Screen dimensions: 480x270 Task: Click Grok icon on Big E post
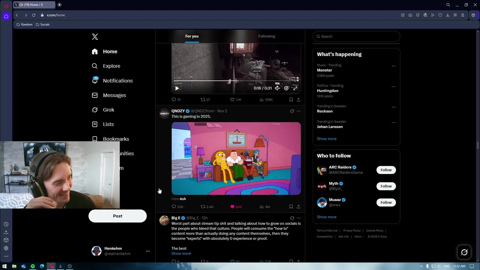tap(292, 218)
